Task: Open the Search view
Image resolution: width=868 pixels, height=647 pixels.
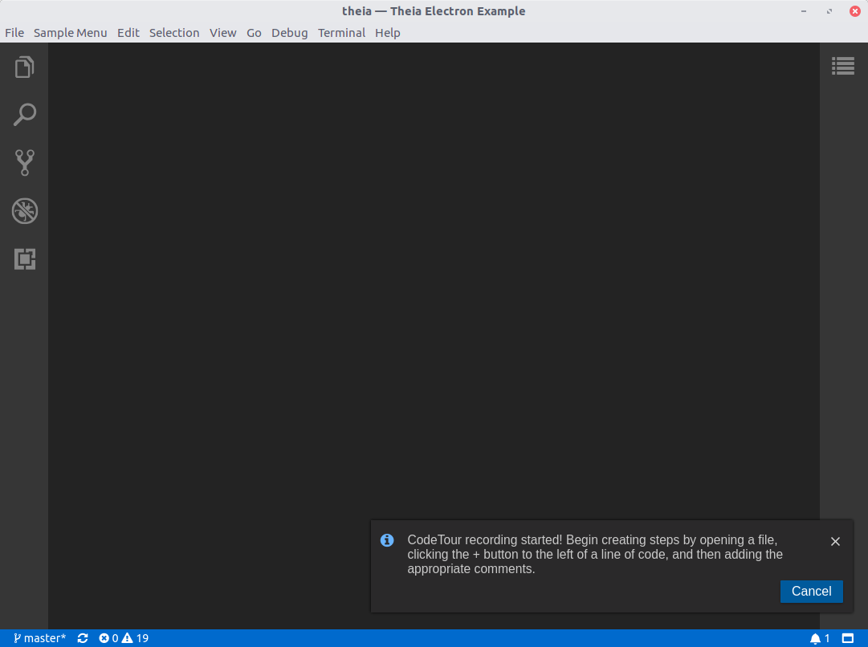Action: (x=24, y=115)
